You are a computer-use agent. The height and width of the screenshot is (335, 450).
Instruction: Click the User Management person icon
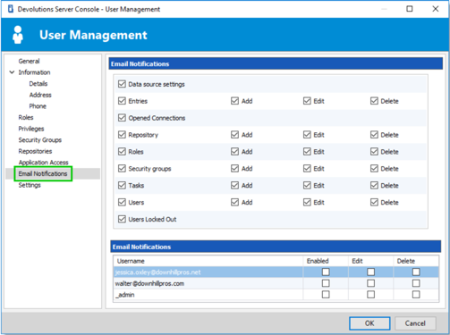18,35
